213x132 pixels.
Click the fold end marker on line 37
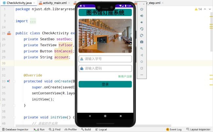click(14, 105)
